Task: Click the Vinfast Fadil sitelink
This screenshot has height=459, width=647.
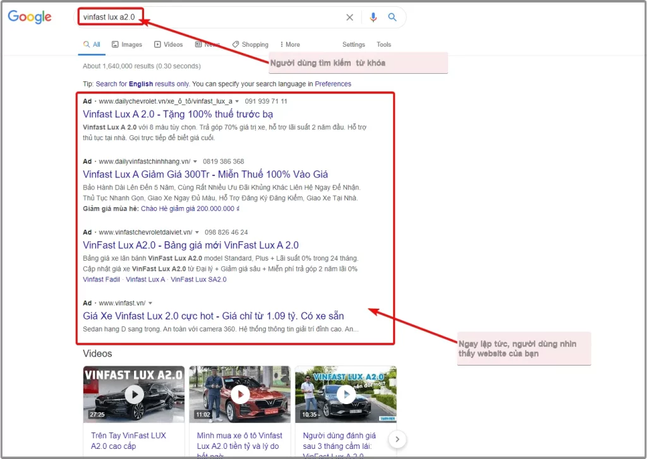Action: click(101, 280)
